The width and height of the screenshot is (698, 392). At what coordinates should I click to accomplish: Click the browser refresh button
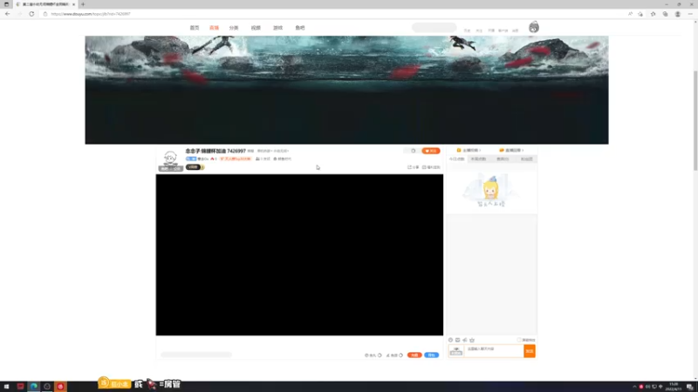pyautogui.click(x=31, y=14)
